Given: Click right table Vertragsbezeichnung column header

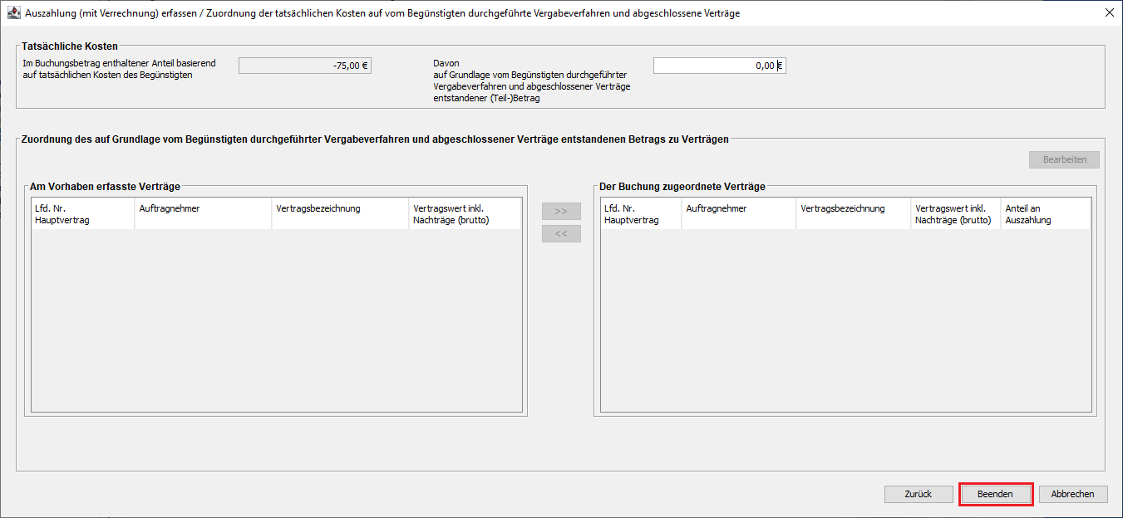Looking at the screenshot, I should [853, 214].
